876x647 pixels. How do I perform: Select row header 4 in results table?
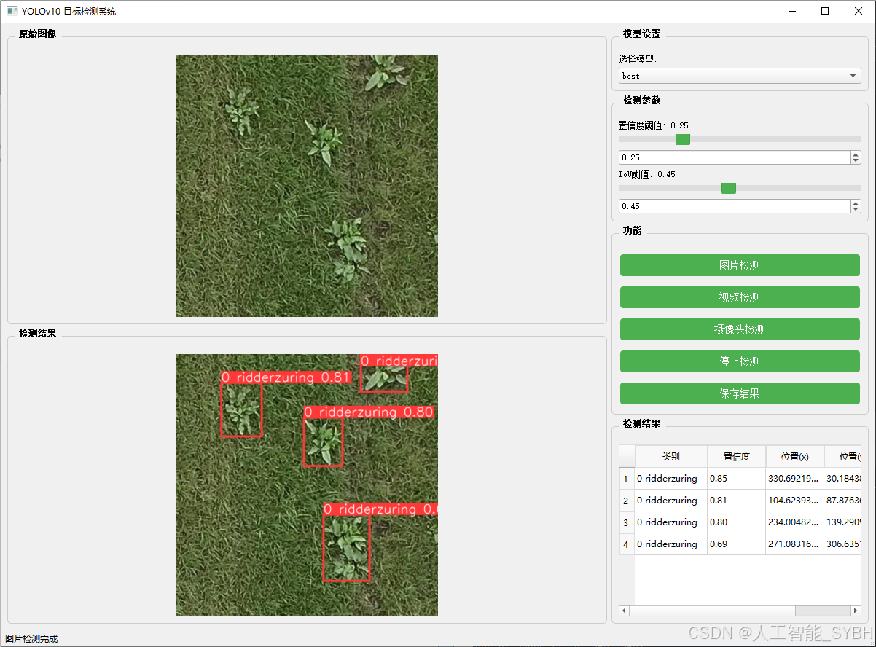(627, 544)
